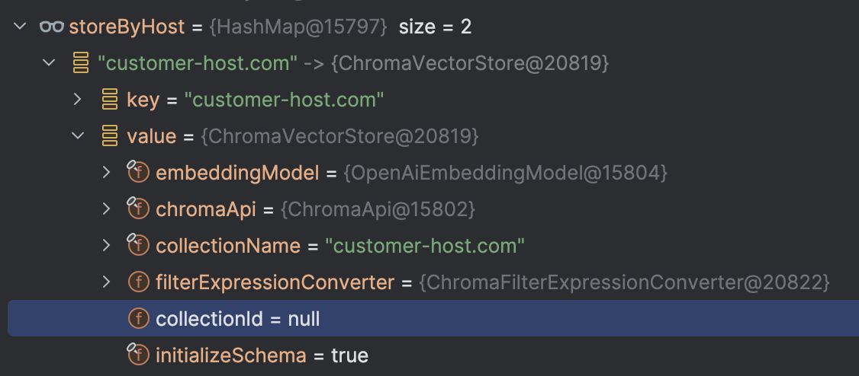Click the field icon beside embeddingModel
This screenshot has height=376, width=859.
click(137, 172)
